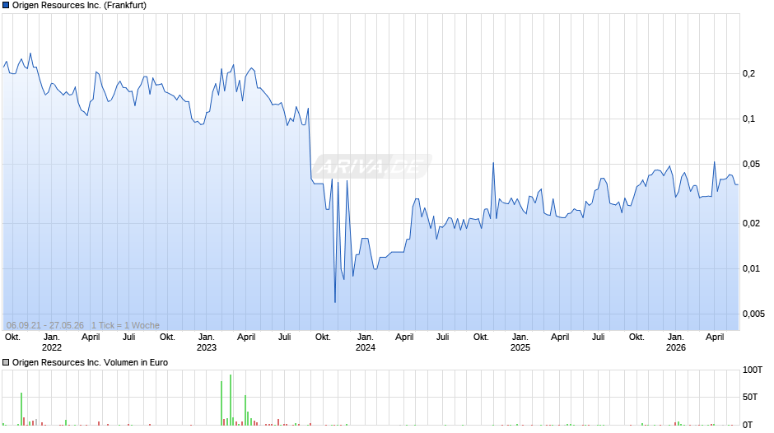Click the chart title 'Origen Resources Inc. (Frankfurt)'
The width and height of the screenshot is (774, 433).
[x=80, y=6]
